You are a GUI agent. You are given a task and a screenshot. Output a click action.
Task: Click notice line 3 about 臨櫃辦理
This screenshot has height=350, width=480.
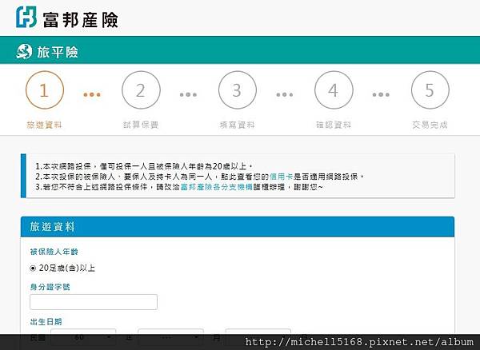click(x=178, y=187)
